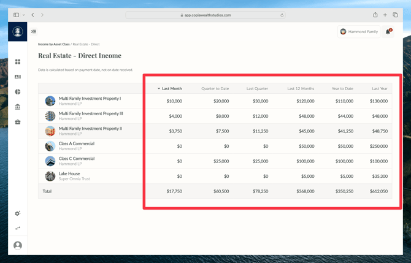Open Safari sidebar dropdown chevron
Image resolution: width=411 pixels, height=263 pixels.
[x=23, y=15]
